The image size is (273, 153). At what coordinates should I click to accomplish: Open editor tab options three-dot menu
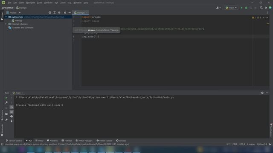click(x=267, y=13)
